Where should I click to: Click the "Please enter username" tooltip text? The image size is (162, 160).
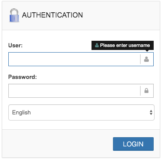[x=125, y=45]
